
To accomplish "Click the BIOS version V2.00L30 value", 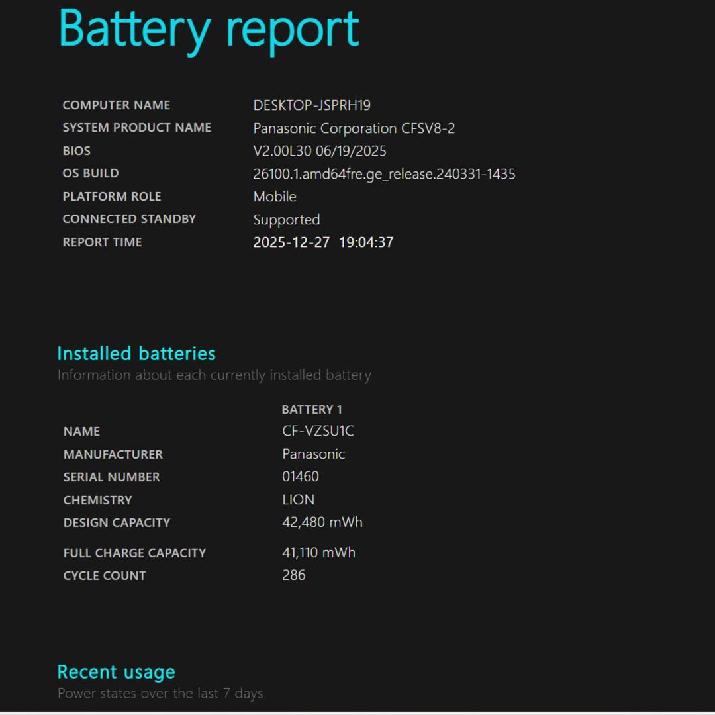I will click(319, 151).
